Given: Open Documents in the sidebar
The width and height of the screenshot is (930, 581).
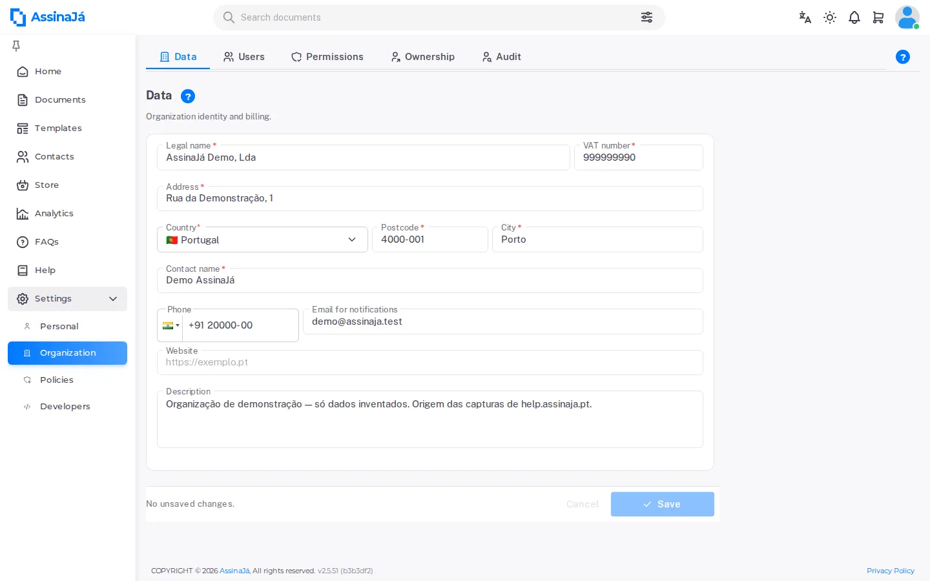Looking at the screenshot, I should [67, 100].
